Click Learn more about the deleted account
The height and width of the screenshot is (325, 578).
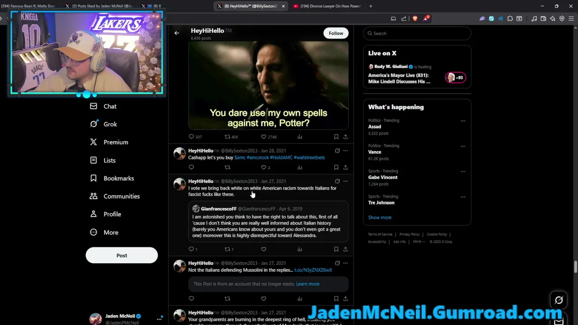(308, 284)
